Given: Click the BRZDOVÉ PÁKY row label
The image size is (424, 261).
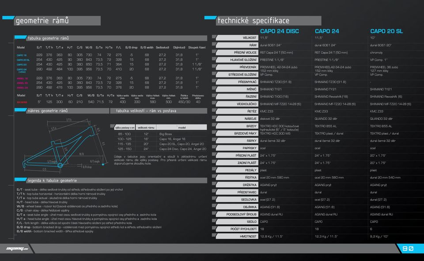Looking at the screenshot, I should click(237, 133).
